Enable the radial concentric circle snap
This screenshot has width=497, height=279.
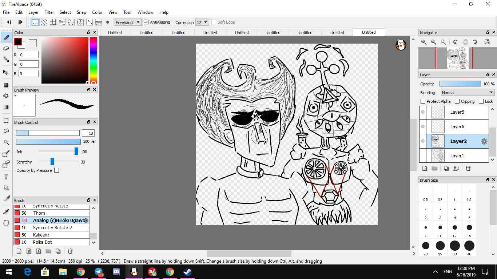click(x=80, y=22)
